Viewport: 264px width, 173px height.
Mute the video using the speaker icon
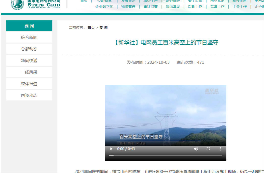coord(196,149)
